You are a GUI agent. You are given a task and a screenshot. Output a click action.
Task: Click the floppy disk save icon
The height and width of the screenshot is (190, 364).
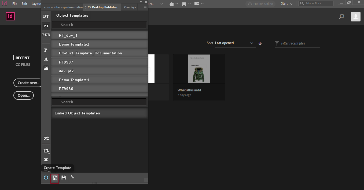click(x=64, y=177)
